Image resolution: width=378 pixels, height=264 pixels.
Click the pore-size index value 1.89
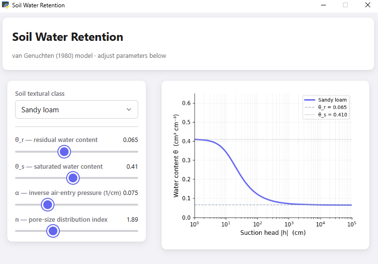132,220
